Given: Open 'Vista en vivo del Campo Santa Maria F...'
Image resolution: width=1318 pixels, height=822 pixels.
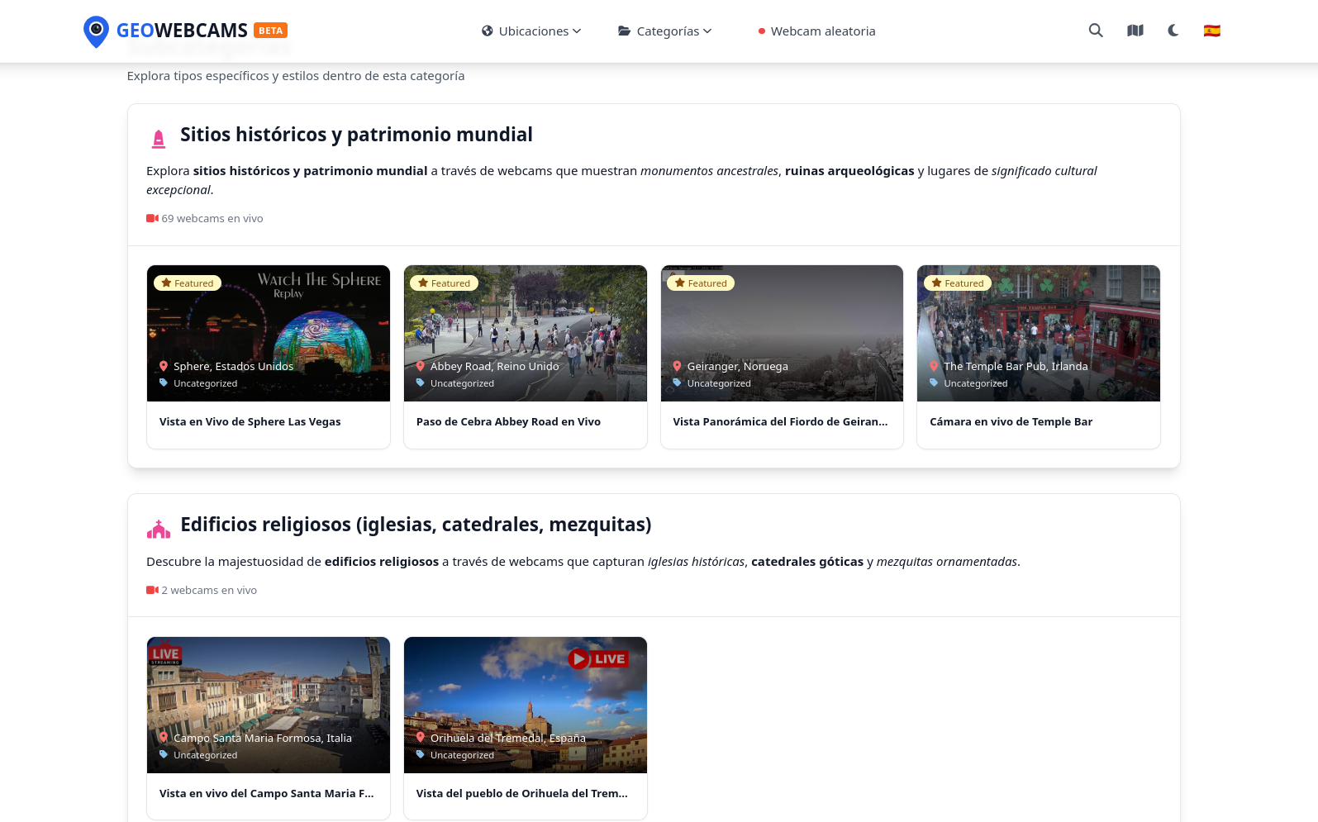Looking at the screenshot, I should click(266, 794).
